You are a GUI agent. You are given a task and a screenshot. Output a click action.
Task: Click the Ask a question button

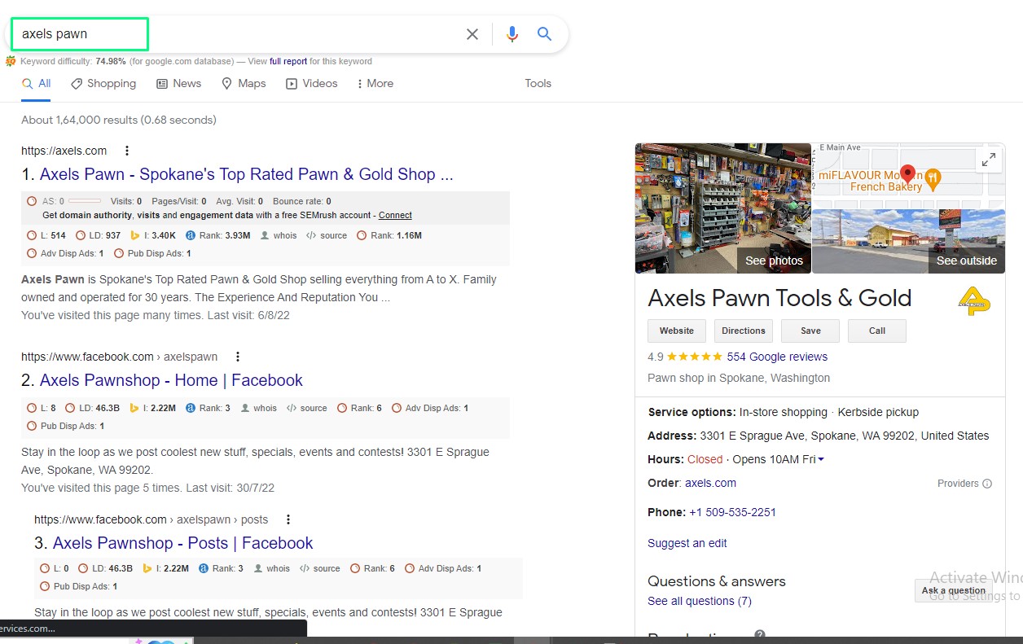[x=954, y=590]
